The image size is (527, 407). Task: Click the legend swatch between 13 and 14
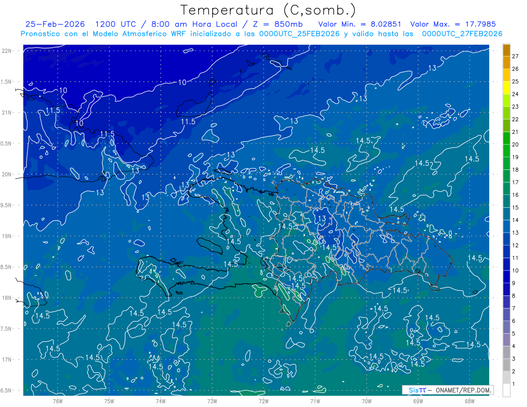point(506,227)
